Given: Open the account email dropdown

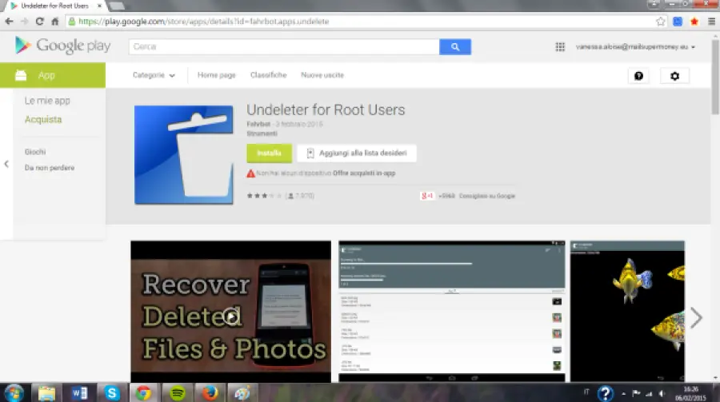Looking at the screenshot, I should point(635,47).
